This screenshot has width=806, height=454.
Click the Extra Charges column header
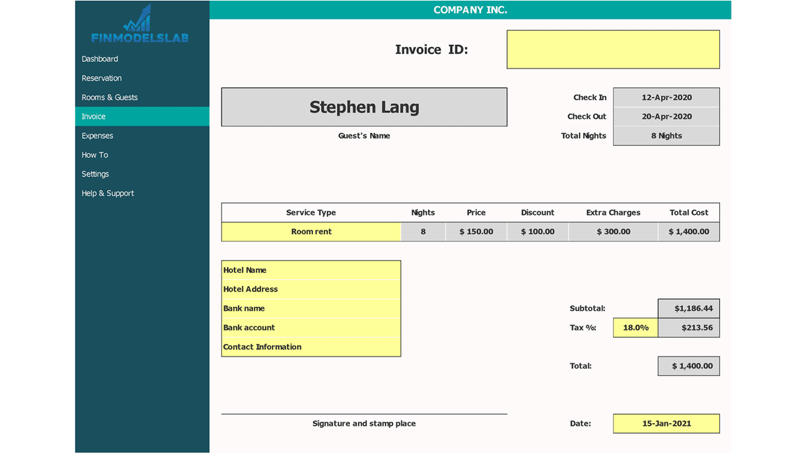613,212
